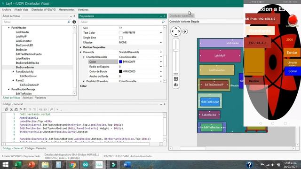The height and width of the screenshot is (169, 301).
Task: Select BtnControlLED in the view tree
Action: pos(24,45)
